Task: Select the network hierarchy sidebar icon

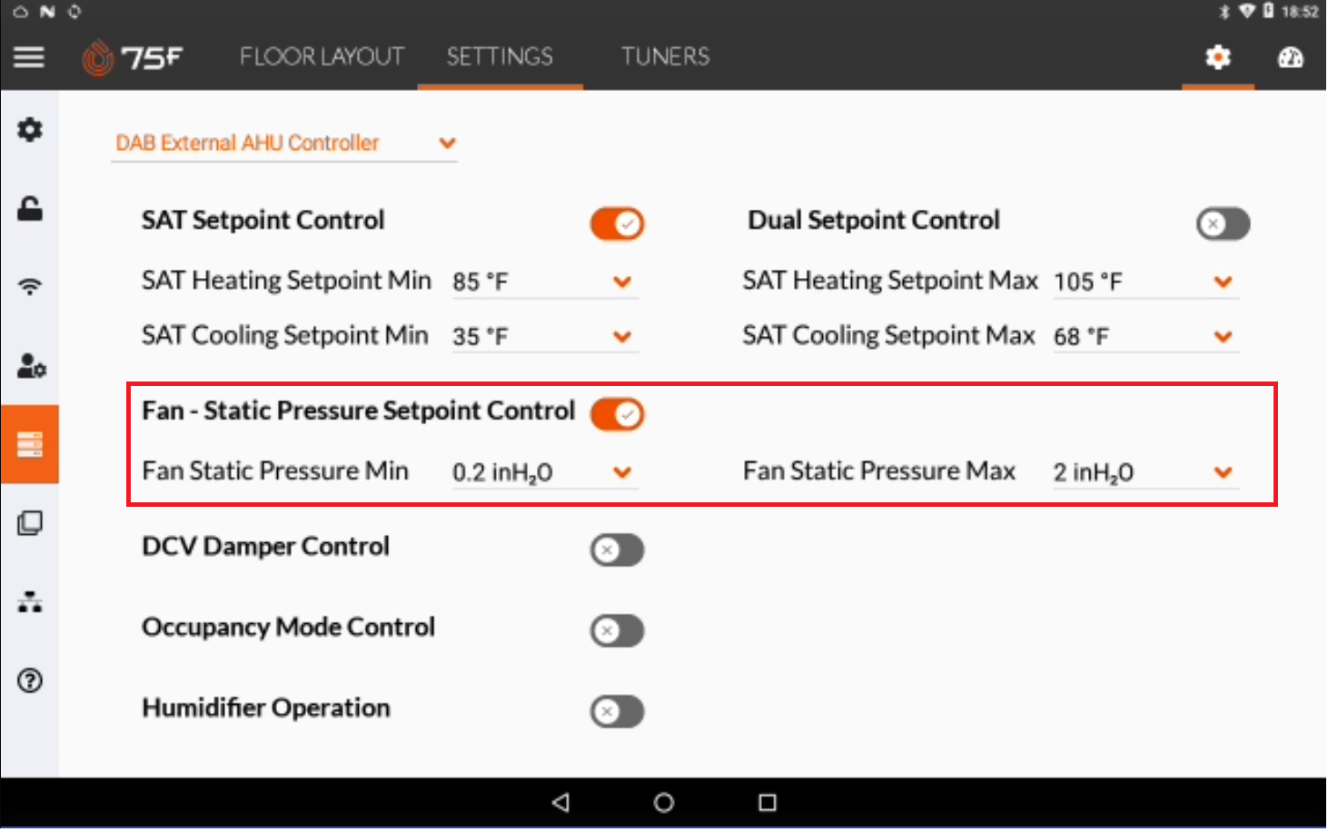Action: coord(30,601)
